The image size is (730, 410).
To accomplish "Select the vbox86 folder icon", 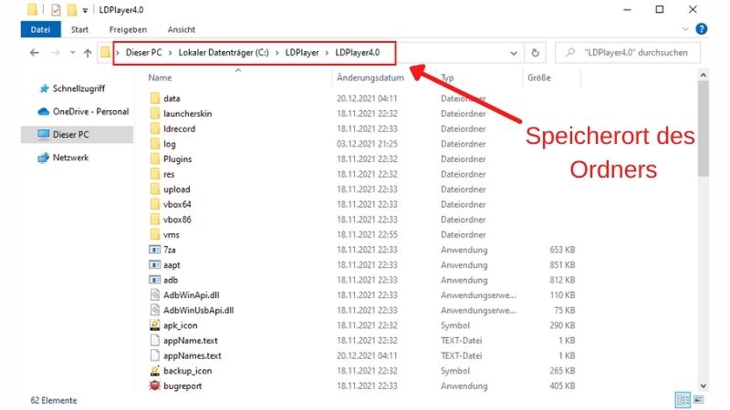I will click(155, 220).
